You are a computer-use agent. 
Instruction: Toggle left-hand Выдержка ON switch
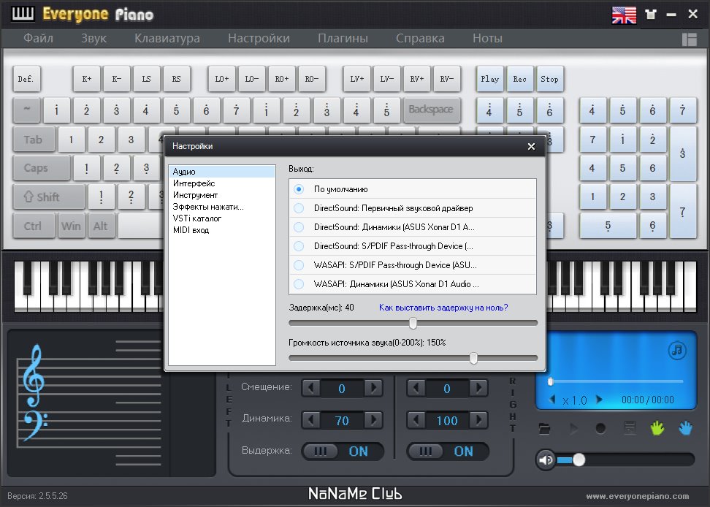[343, 451]
